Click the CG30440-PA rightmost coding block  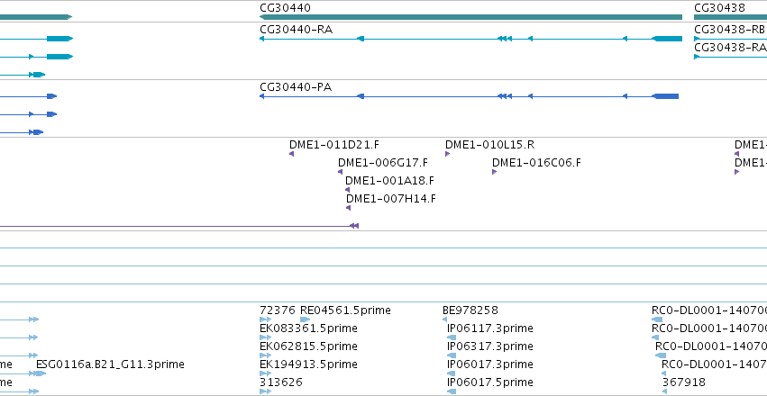point(666,96)
